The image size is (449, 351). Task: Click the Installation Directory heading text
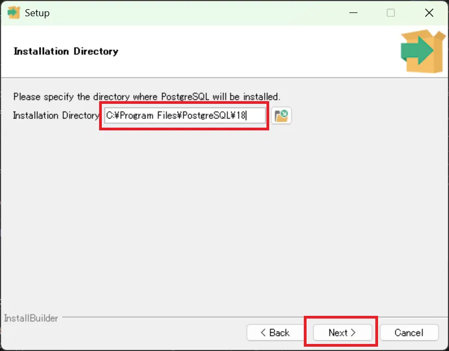tap(66, 51)
